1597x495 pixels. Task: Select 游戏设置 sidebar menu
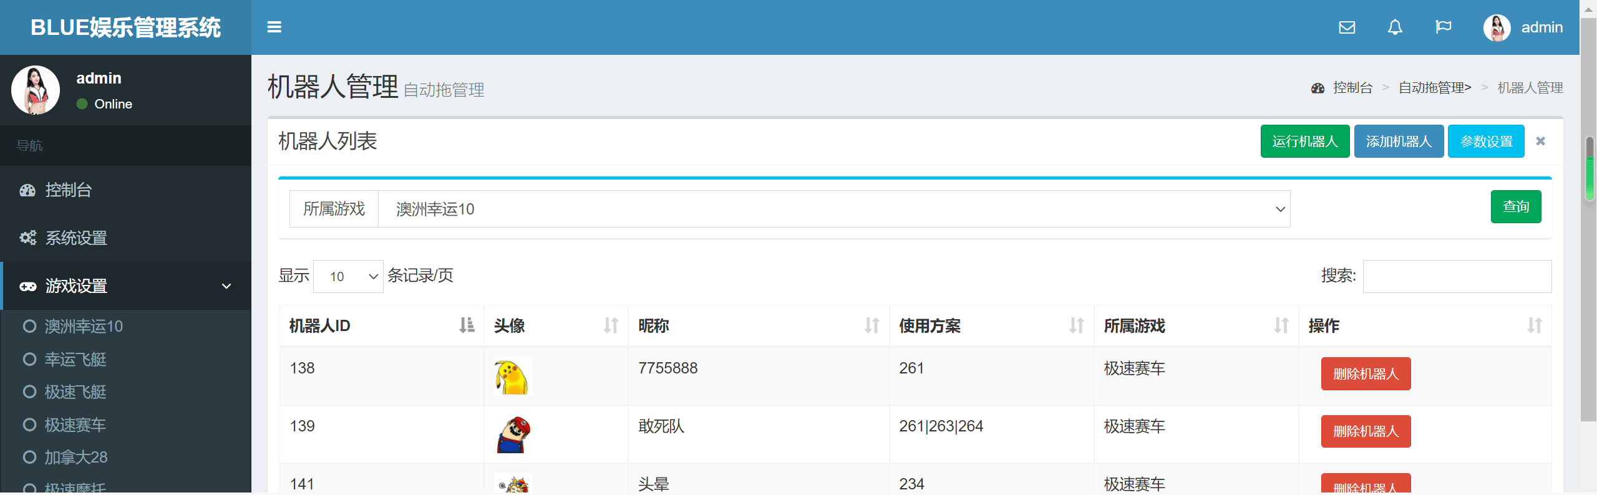(125, 286)
